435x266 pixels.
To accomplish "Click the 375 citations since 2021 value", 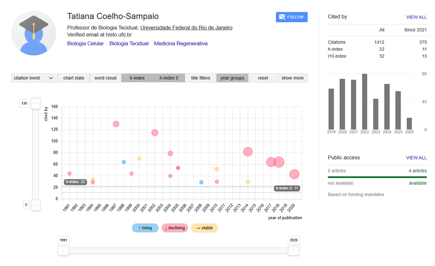I will [x=423, y=42].
